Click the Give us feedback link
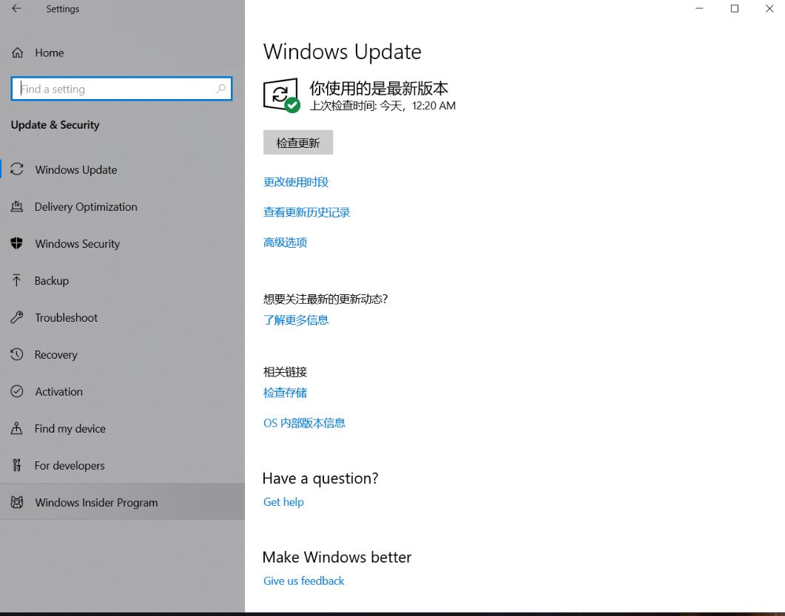 tap(304, 581)
